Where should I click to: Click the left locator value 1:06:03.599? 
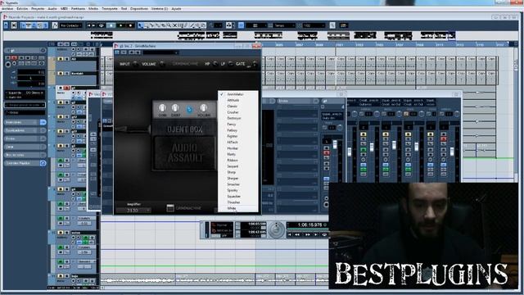(257, 224)
